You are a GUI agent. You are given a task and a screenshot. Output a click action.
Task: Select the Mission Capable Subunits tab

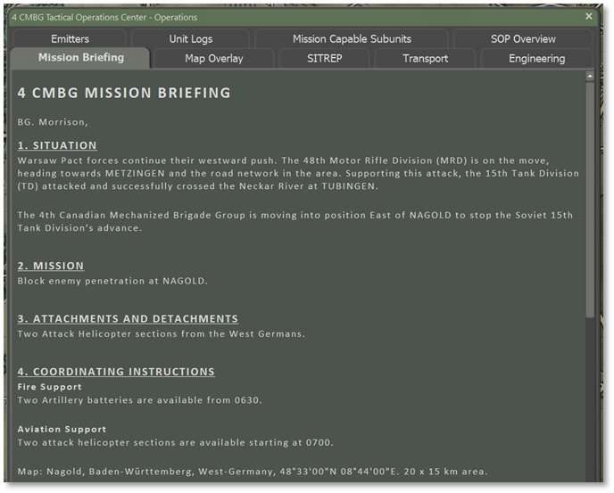tap(352, 39)
